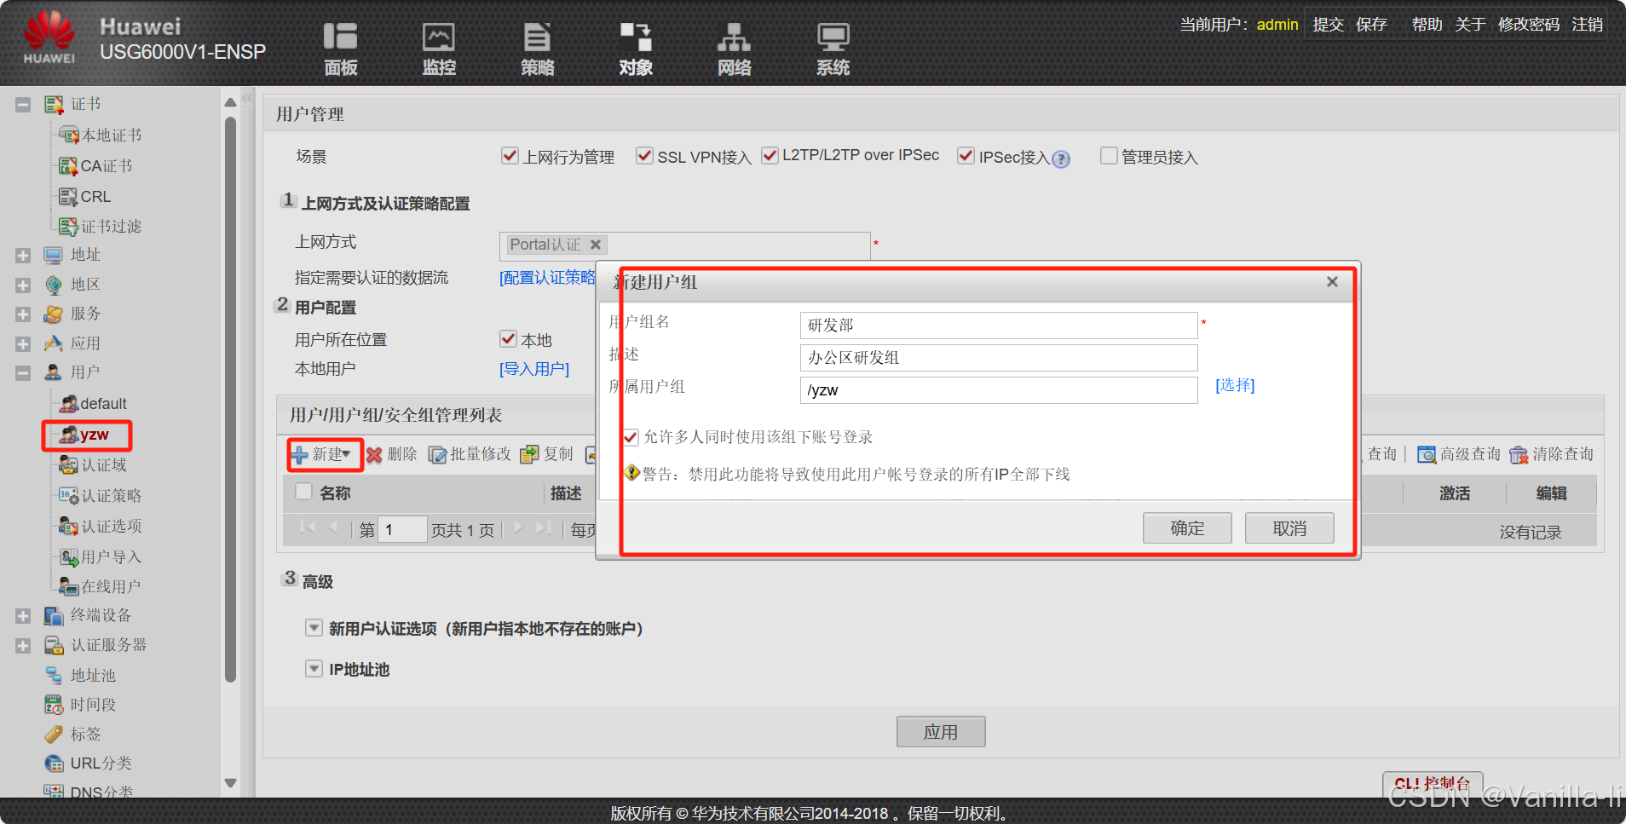Open the 网络 network tab
This screenshot has width=1626, height=824.
[734, 49]
